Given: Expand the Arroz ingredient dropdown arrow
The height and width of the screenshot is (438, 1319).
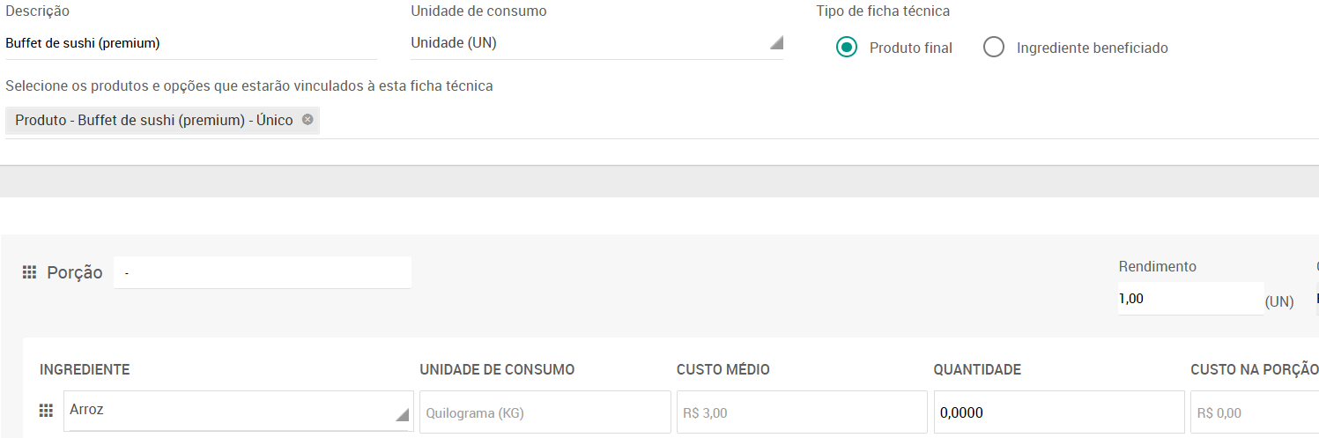Looking at the screenshot, I should pyautogui.click(x=403, y=415).
